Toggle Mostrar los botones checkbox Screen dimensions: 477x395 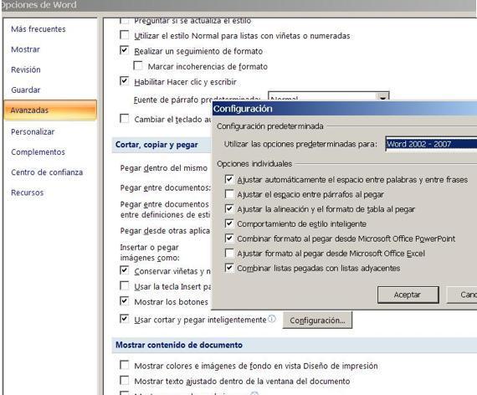(x=124, y=301)
